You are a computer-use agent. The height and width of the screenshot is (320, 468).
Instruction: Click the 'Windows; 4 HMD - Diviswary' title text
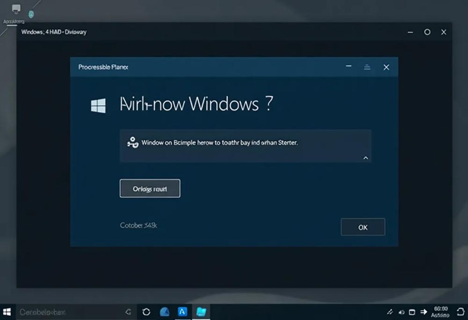tap(54, 32)
